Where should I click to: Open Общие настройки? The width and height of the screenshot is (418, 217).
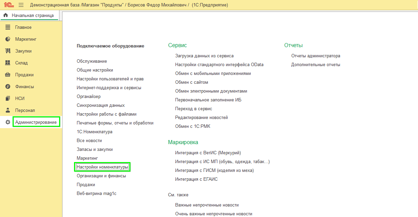click(x=95, y=70)
